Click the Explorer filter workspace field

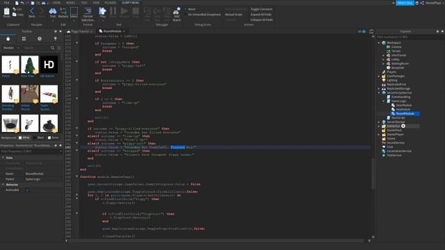[x=410, y=37]
